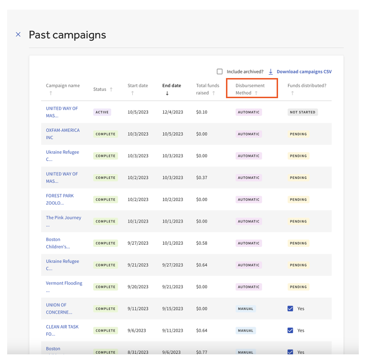
Task: Click the Not Started status badge
Action: pos(303,112)
